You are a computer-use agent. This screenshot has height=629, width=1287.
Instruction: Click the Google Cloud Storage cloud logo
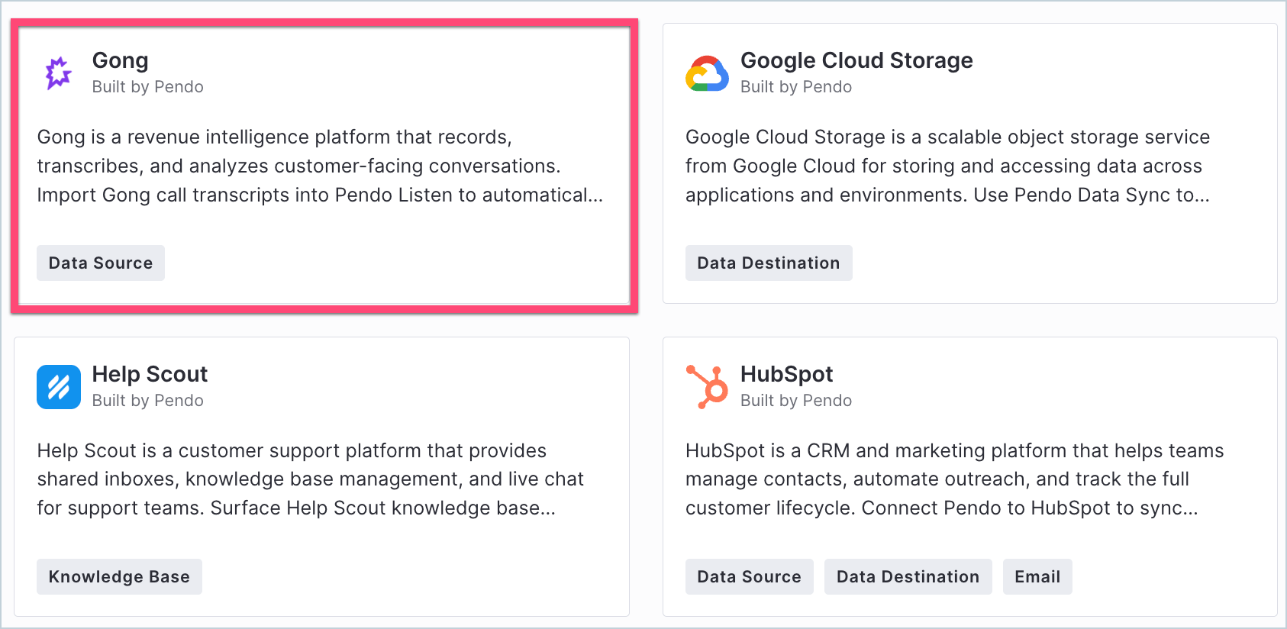coord(707,73)
